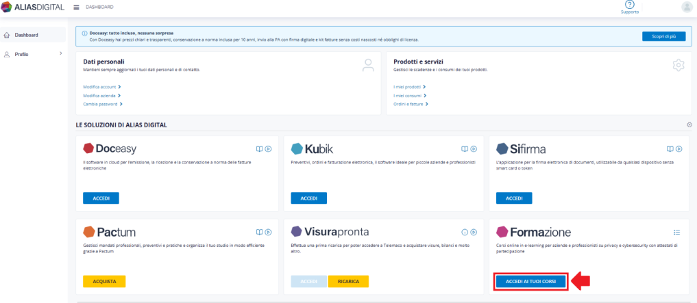Screen dimensions: 697x303
Task: Click ACCEDI on the Kubik card
Action: tap(309, 198)
